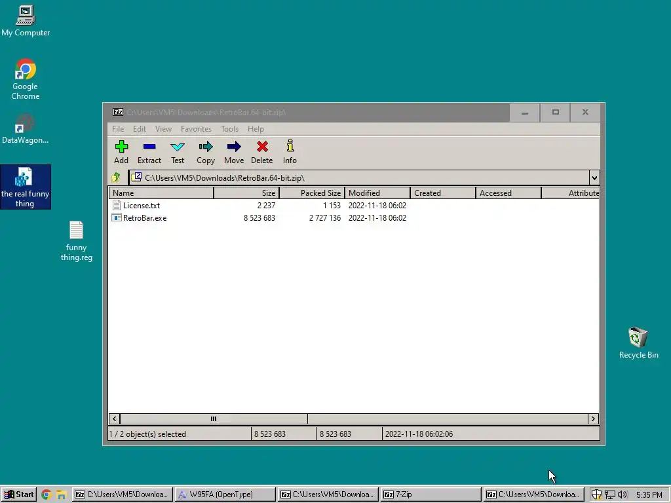Switch to W95FA (OpenType) taskbar window

(225, 494)
